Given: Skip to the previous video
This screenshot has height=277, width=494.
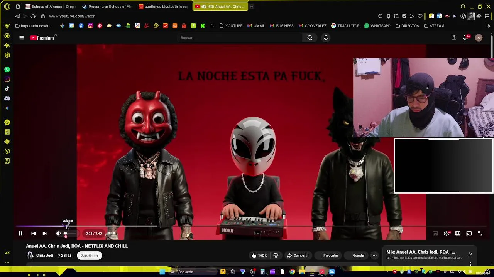Looking at the screenshot, I should point(34,234).
